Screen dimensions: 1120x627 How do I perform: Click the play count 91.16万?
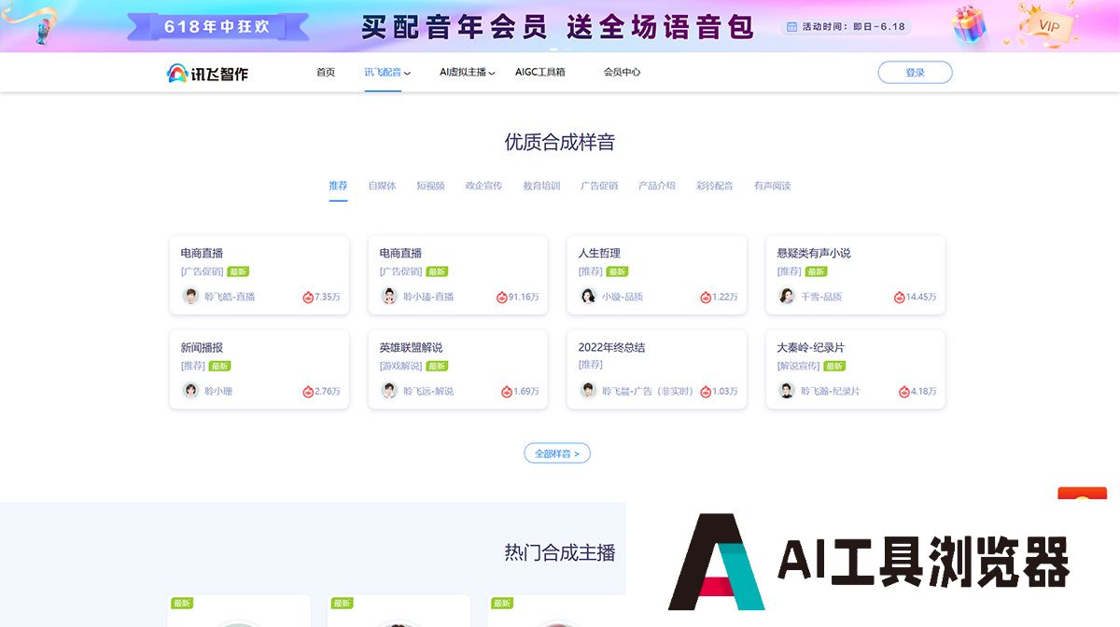point(524,297)
